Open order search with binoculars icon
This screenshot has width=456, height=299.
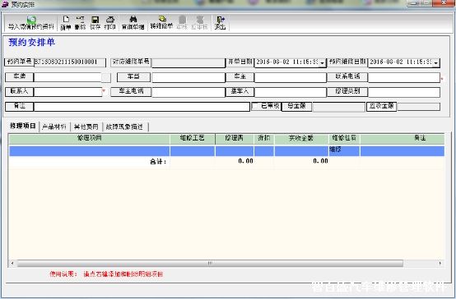(133, 20)
